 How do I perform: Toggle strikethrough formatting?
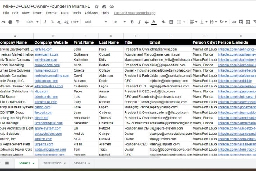[x=147, y=22]
